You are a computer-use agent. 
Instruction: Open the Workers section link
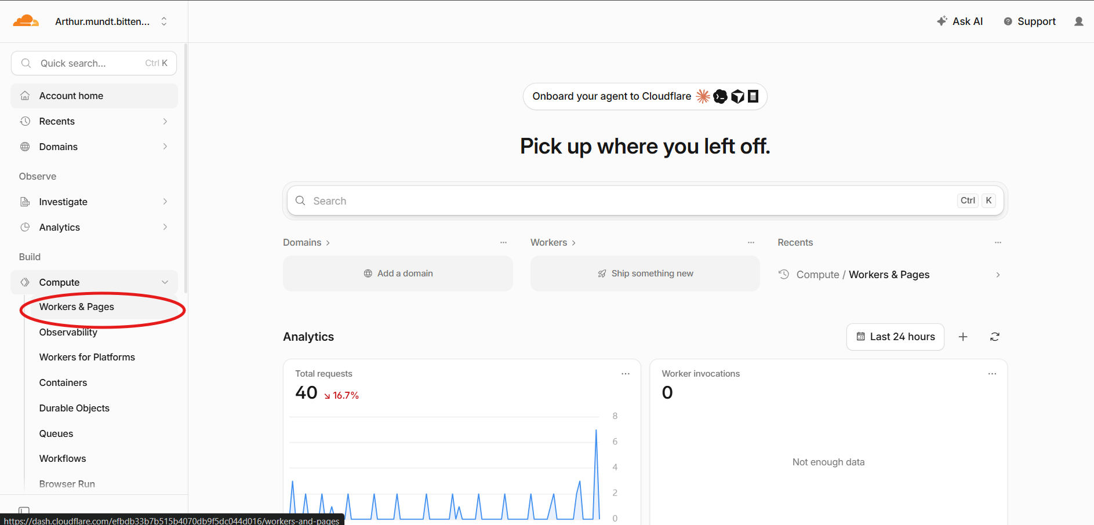[x=553, y=242]
